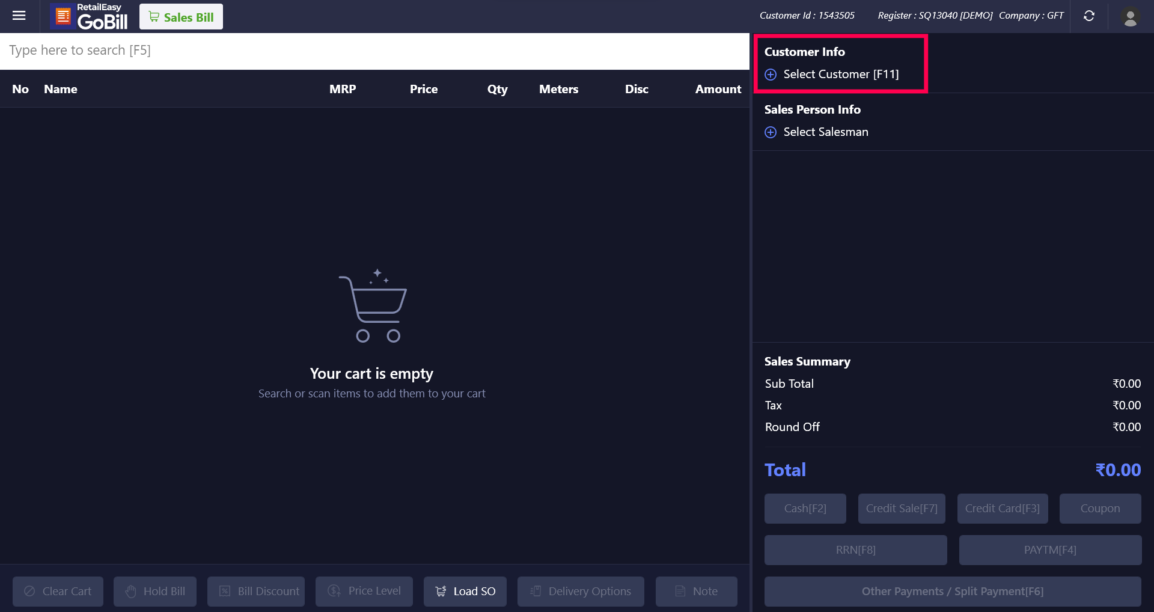Click the Sub Total label
The height and width of the screenshot is (612, 1154).
[789, 384]
